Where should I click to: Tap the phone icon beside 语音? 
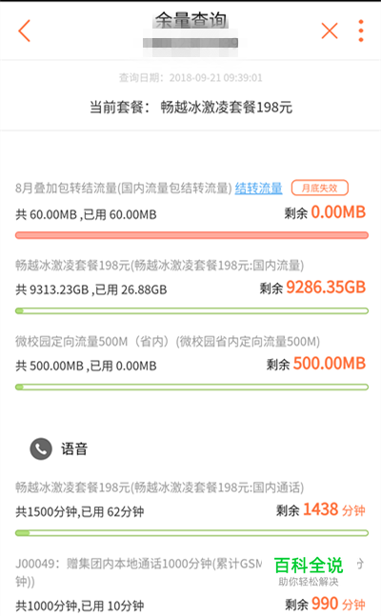tap(41, 448)
